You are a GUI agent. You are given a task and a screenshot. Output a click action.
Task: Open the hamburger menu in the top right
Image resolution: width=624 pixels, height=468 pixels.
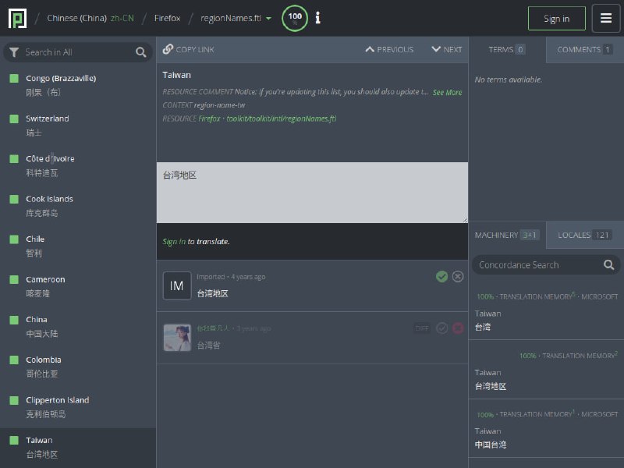coord(606,18)
